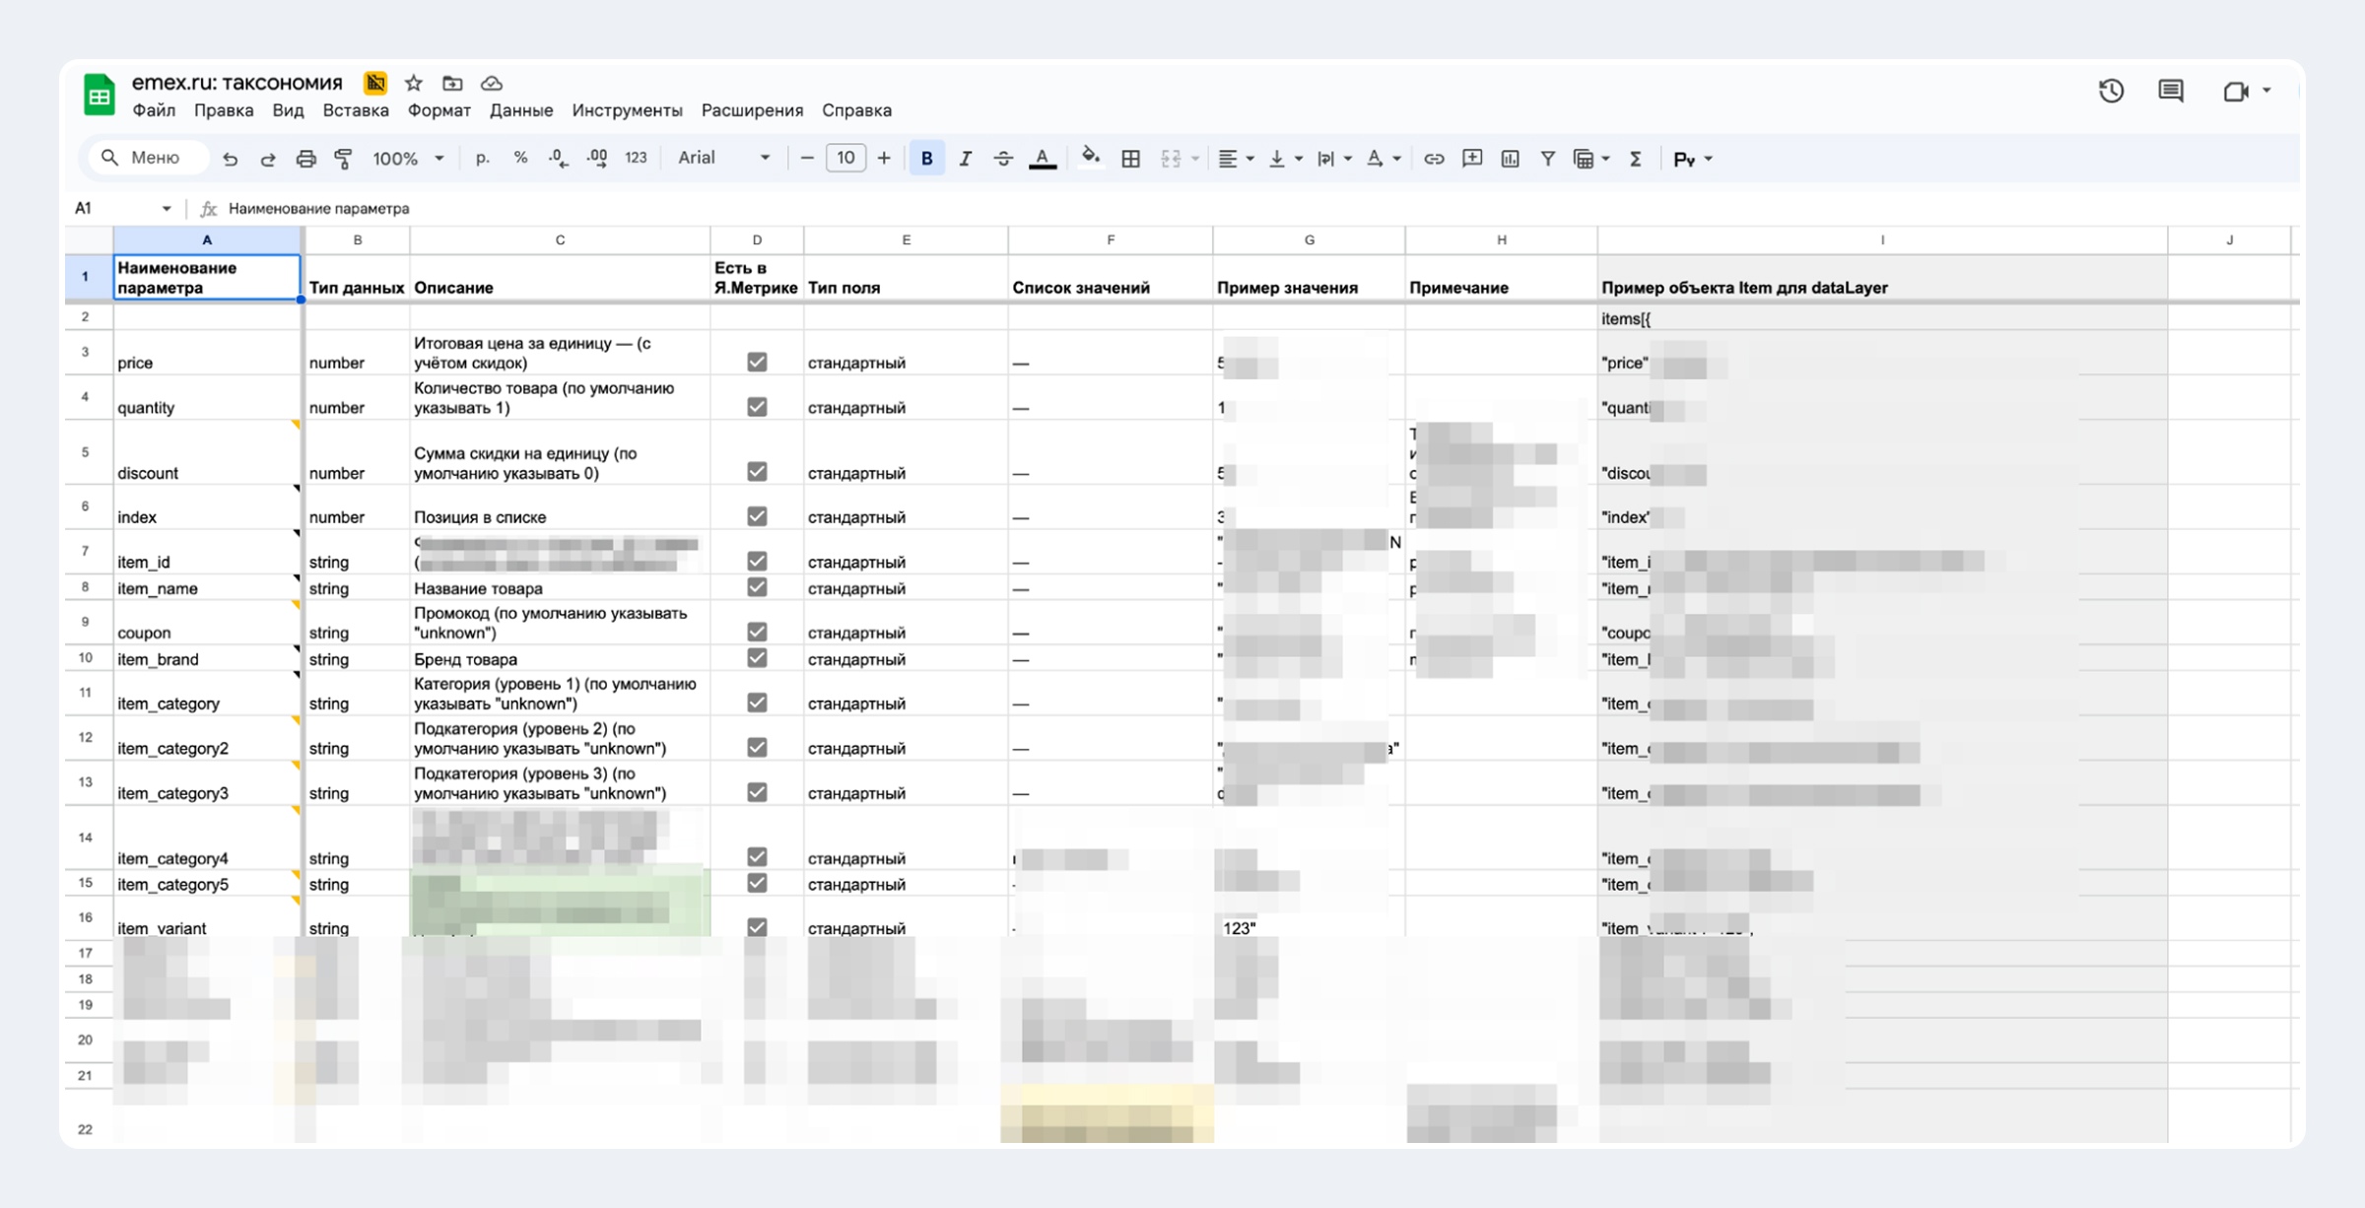Open the fill color paint bucket
This screenshot has width=2365, height=1208.
click(x=1089, y=159)
